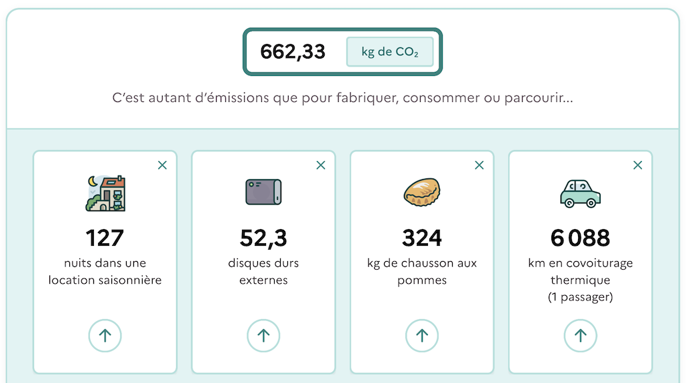The width and height of the screenshot is (688, 383).
Task: Select the 324 kg value
Action: pos(422,238)
